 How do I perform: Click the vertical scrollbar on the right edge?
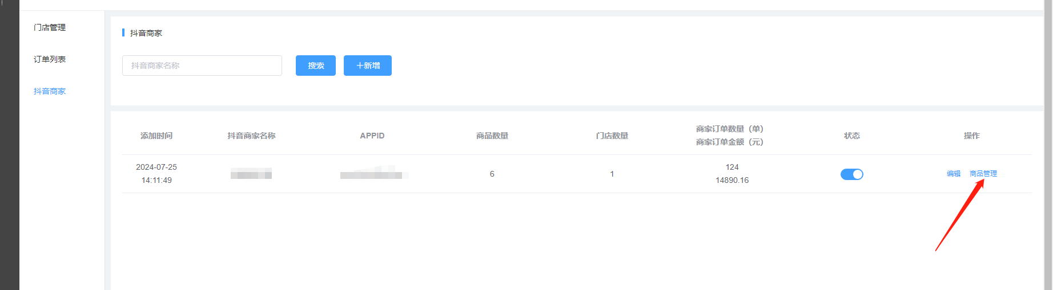click(1048, 142)
